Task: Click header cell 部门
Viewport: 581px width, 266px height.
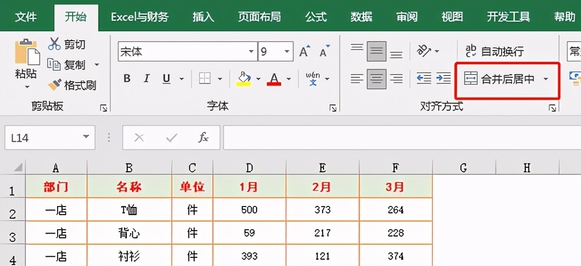Action: click(56, 187)
